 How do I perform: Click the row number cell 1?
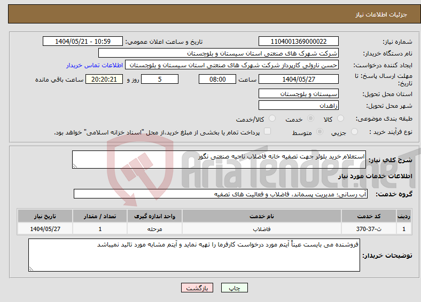click(404, 229)
